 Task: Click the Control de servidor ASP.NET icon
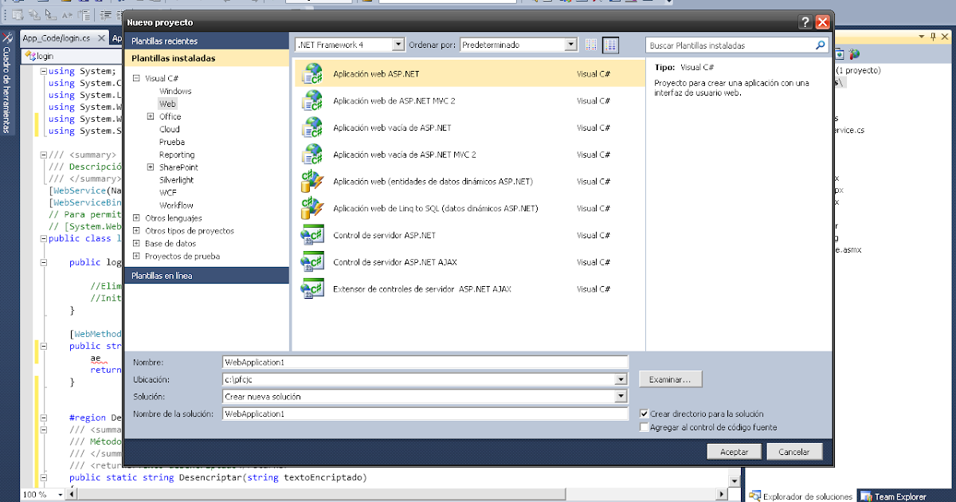(x=311, y=235)
